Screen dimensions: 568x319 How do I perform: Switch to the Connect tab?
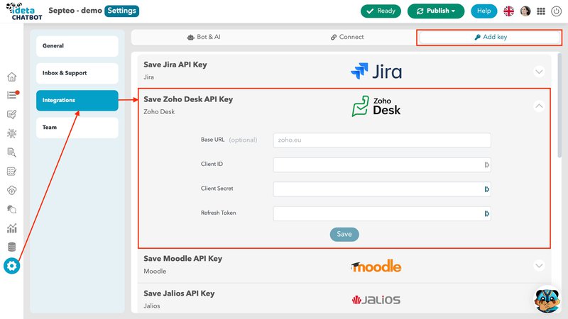pos(347,37)
